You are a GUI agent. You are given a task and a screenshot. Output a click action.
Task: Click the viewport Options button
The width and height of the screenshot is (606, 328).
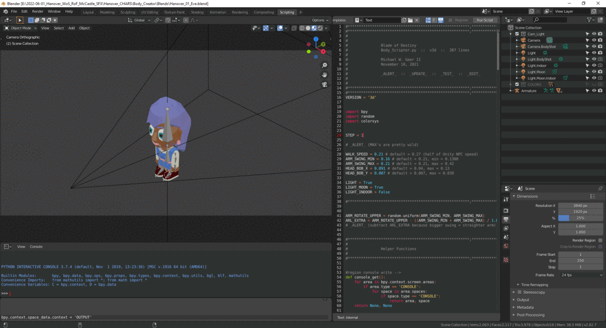coord(319,20)
